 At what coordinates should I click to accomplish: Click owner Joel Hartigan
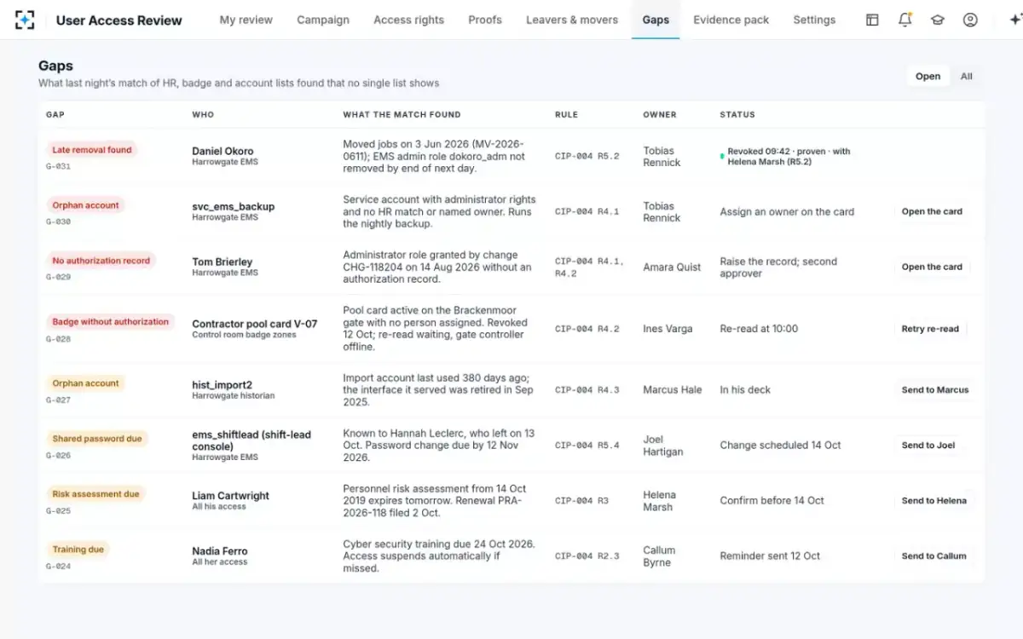(x=663, y=446)
